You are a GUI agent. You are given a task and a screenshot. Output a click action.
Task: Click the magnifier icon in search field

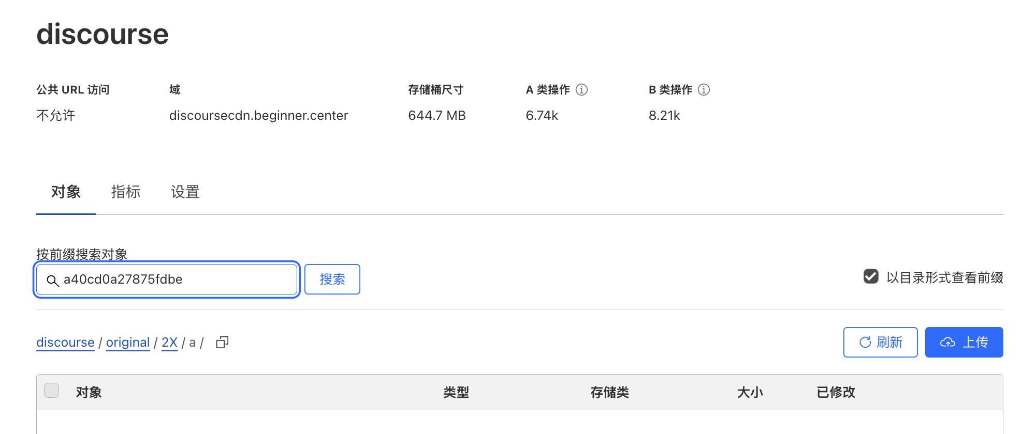pyautogui.click(x=53, y=281)
